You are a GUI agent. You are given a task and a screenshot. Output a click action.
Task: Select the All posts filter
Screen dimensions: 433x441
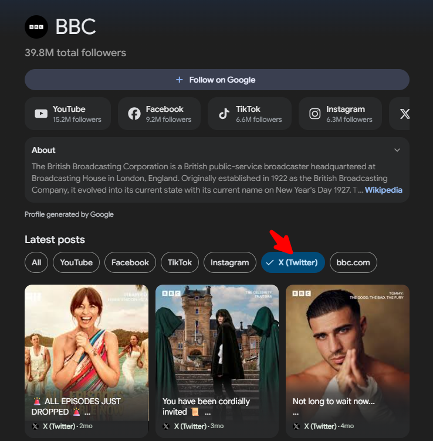(x=36, y=262)
